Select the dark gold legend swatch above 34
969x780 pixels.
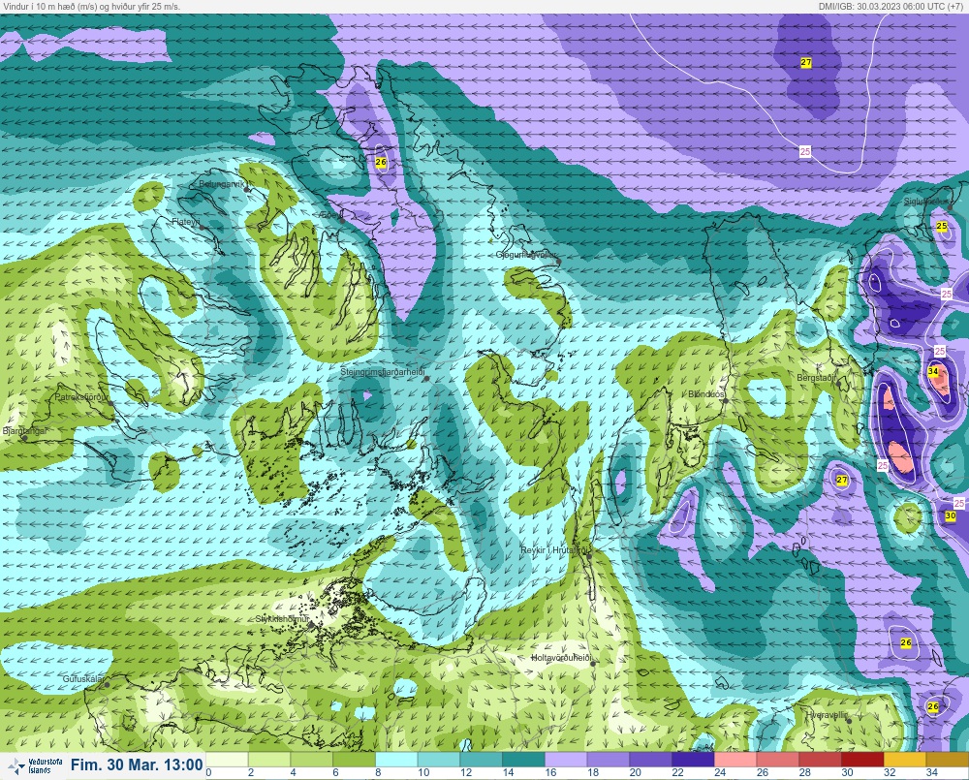(947, 760)
